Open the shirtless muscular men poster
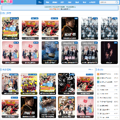The width and height of the screenshot is (120, 120). tap(48, 107)
